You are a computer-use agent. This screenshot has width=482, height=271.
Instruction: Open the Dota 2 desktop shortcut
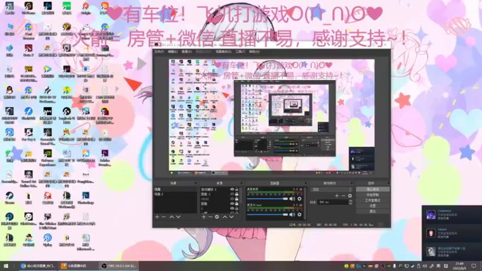point(28,50)
